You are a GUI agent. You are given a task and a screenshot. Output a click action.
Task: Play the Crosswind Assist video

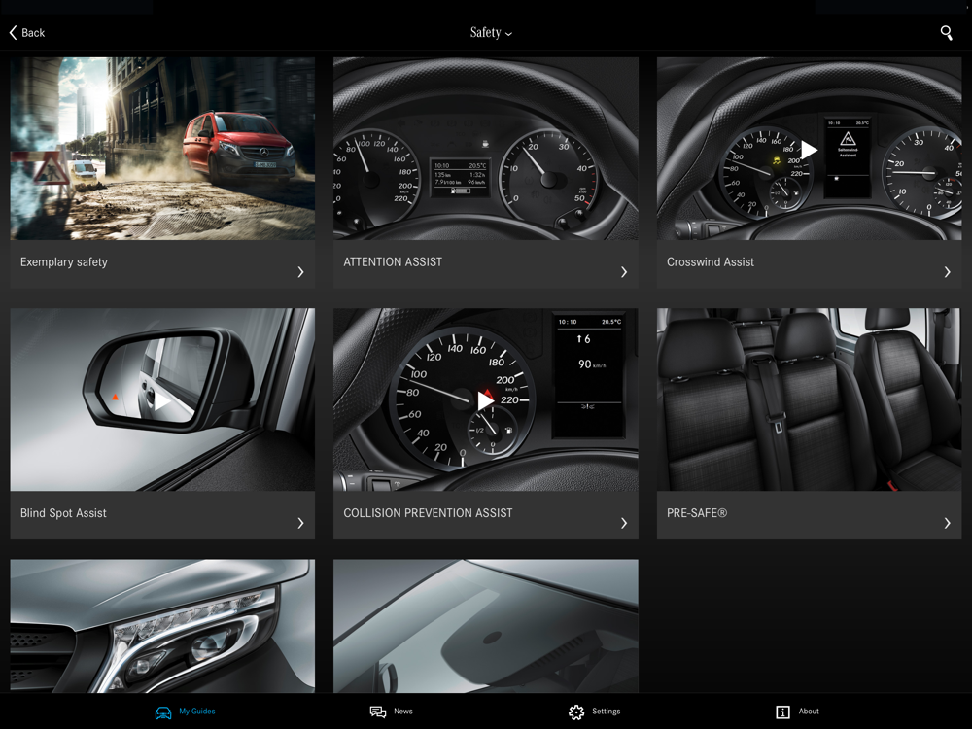pos(809,150)
